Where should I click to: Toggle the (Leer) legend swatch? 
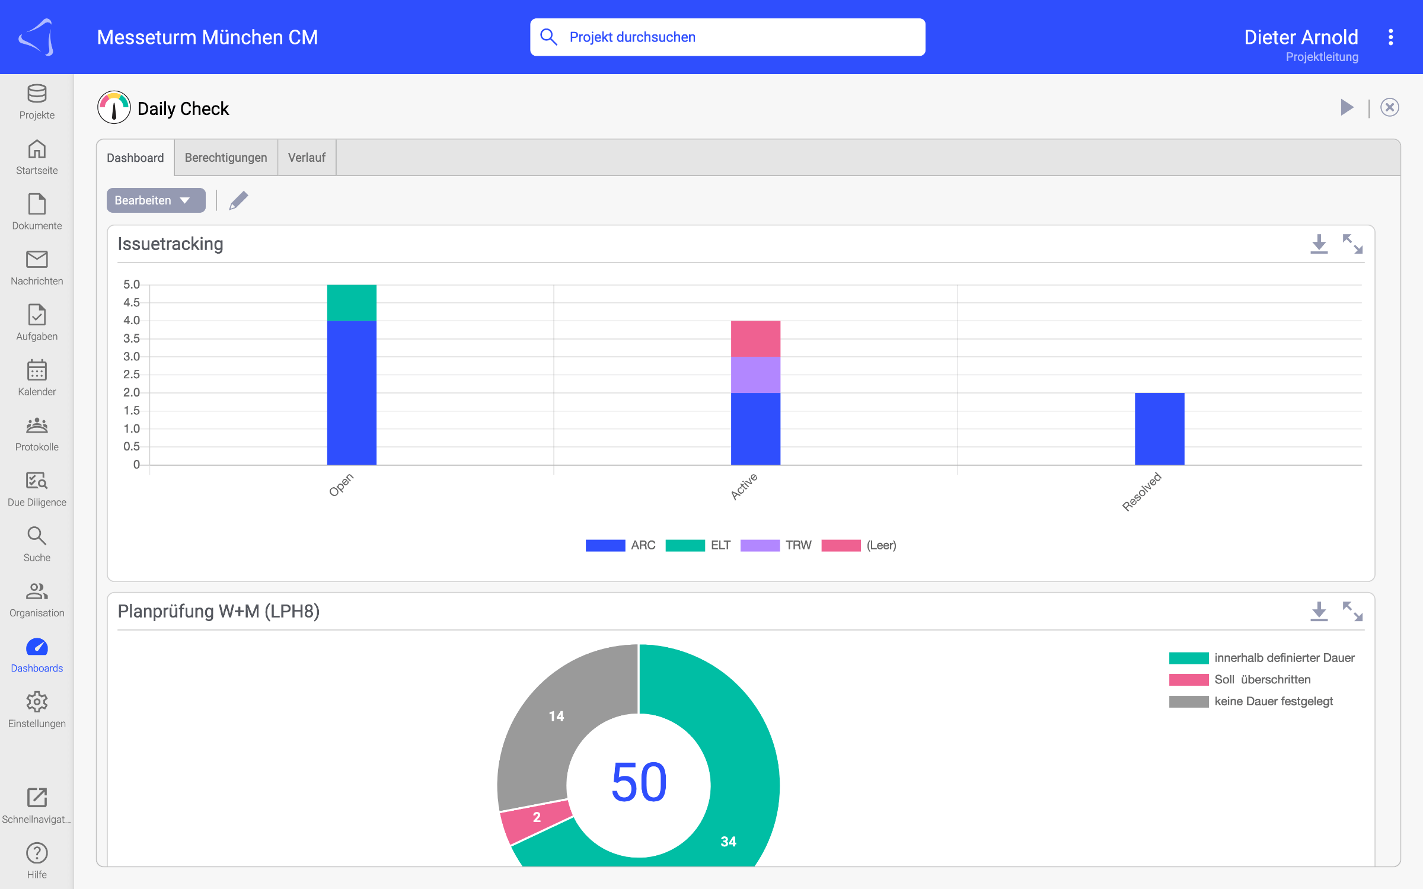click(841, 545)
